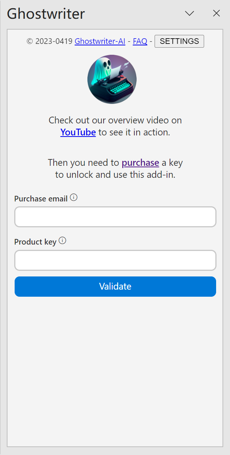This screenshot has height=455, width=230.
Task: Click the Product key label text
Action: click(x=35, y=242)
